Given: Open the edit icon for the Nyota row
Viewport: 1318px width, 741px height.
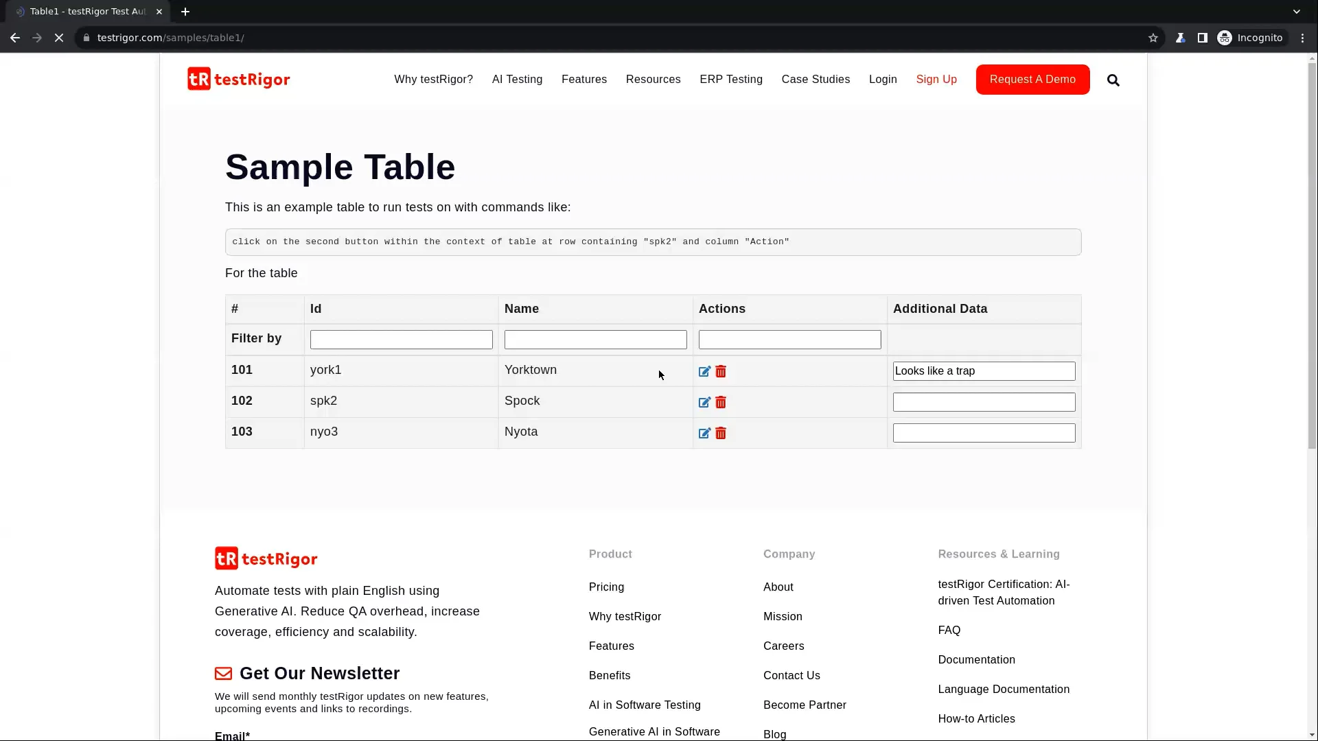Looking at the screenshot, I should coord(704,433).
